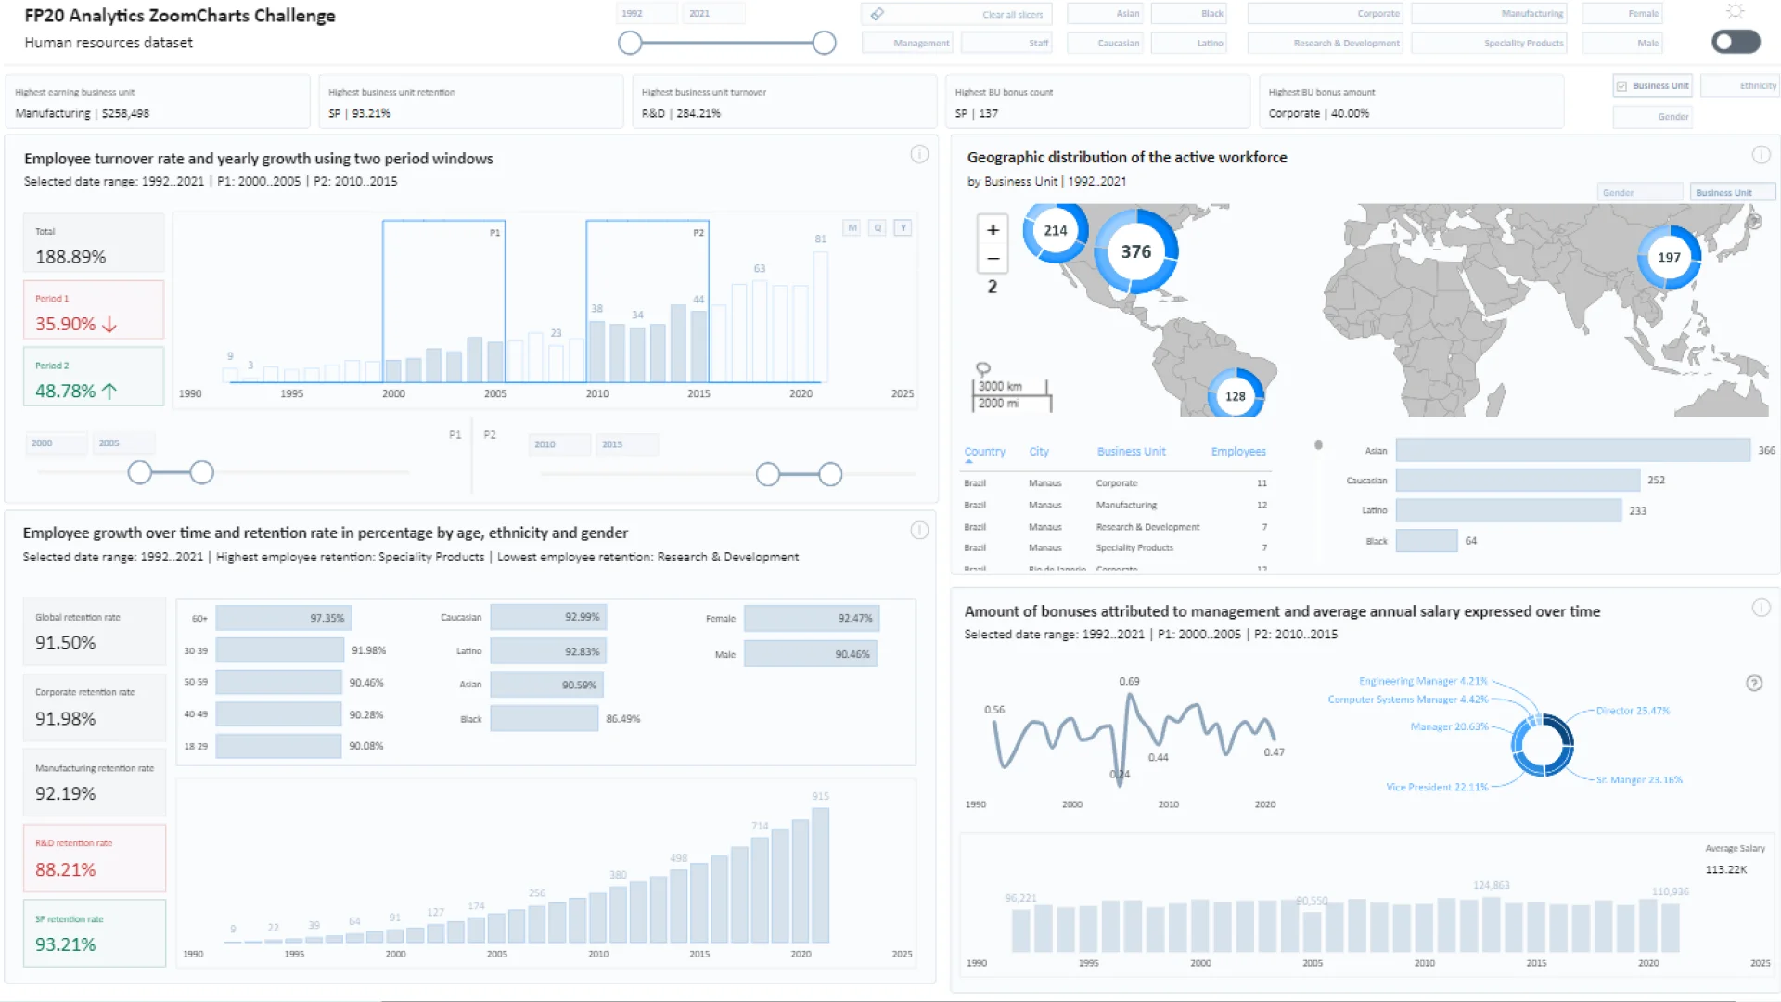Click Brazil Manaus Corporate table row
This screenshot has width=1781, height=1002.
(x=1115, y=483)
